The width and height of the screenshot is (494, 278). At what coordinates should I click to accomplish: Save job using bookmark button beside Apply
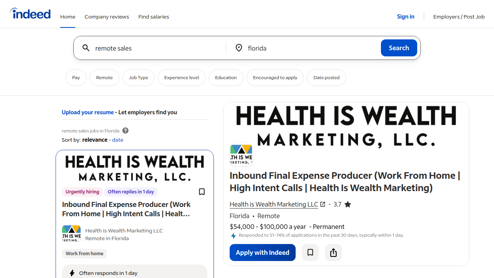pos(310,253)
